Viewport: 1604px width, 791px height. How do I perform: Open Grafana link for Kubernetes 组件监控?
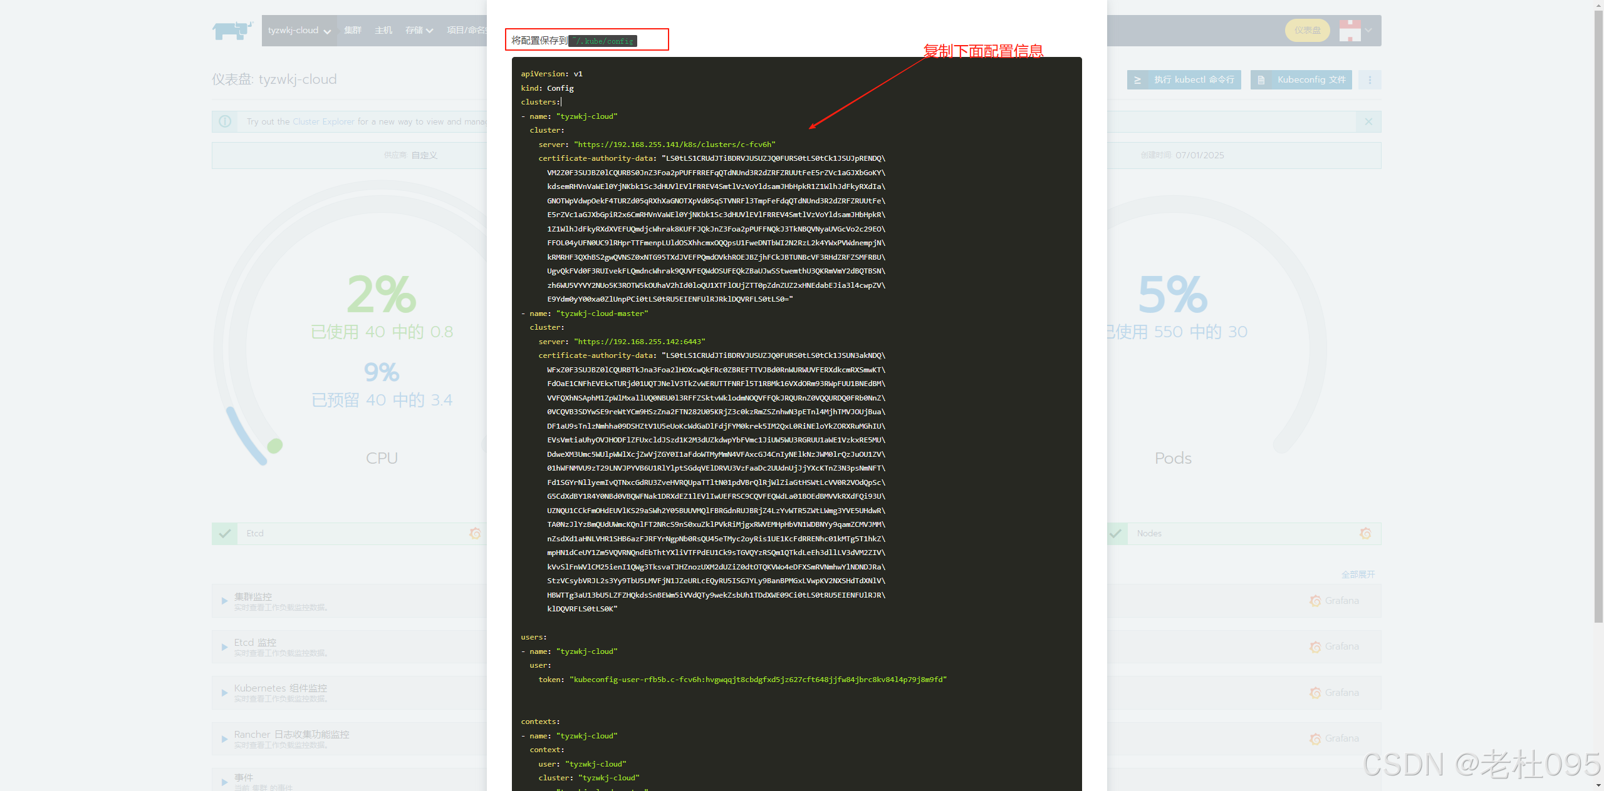(1334, 693)
